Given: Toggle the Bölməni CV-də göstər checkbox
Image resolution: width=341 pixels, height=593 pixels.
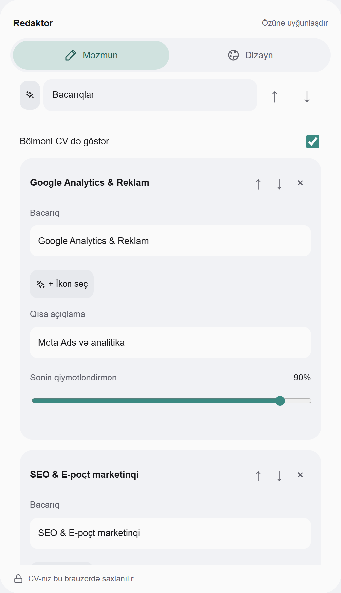Looking at the screenshot, I should click(x=313, y=142).
